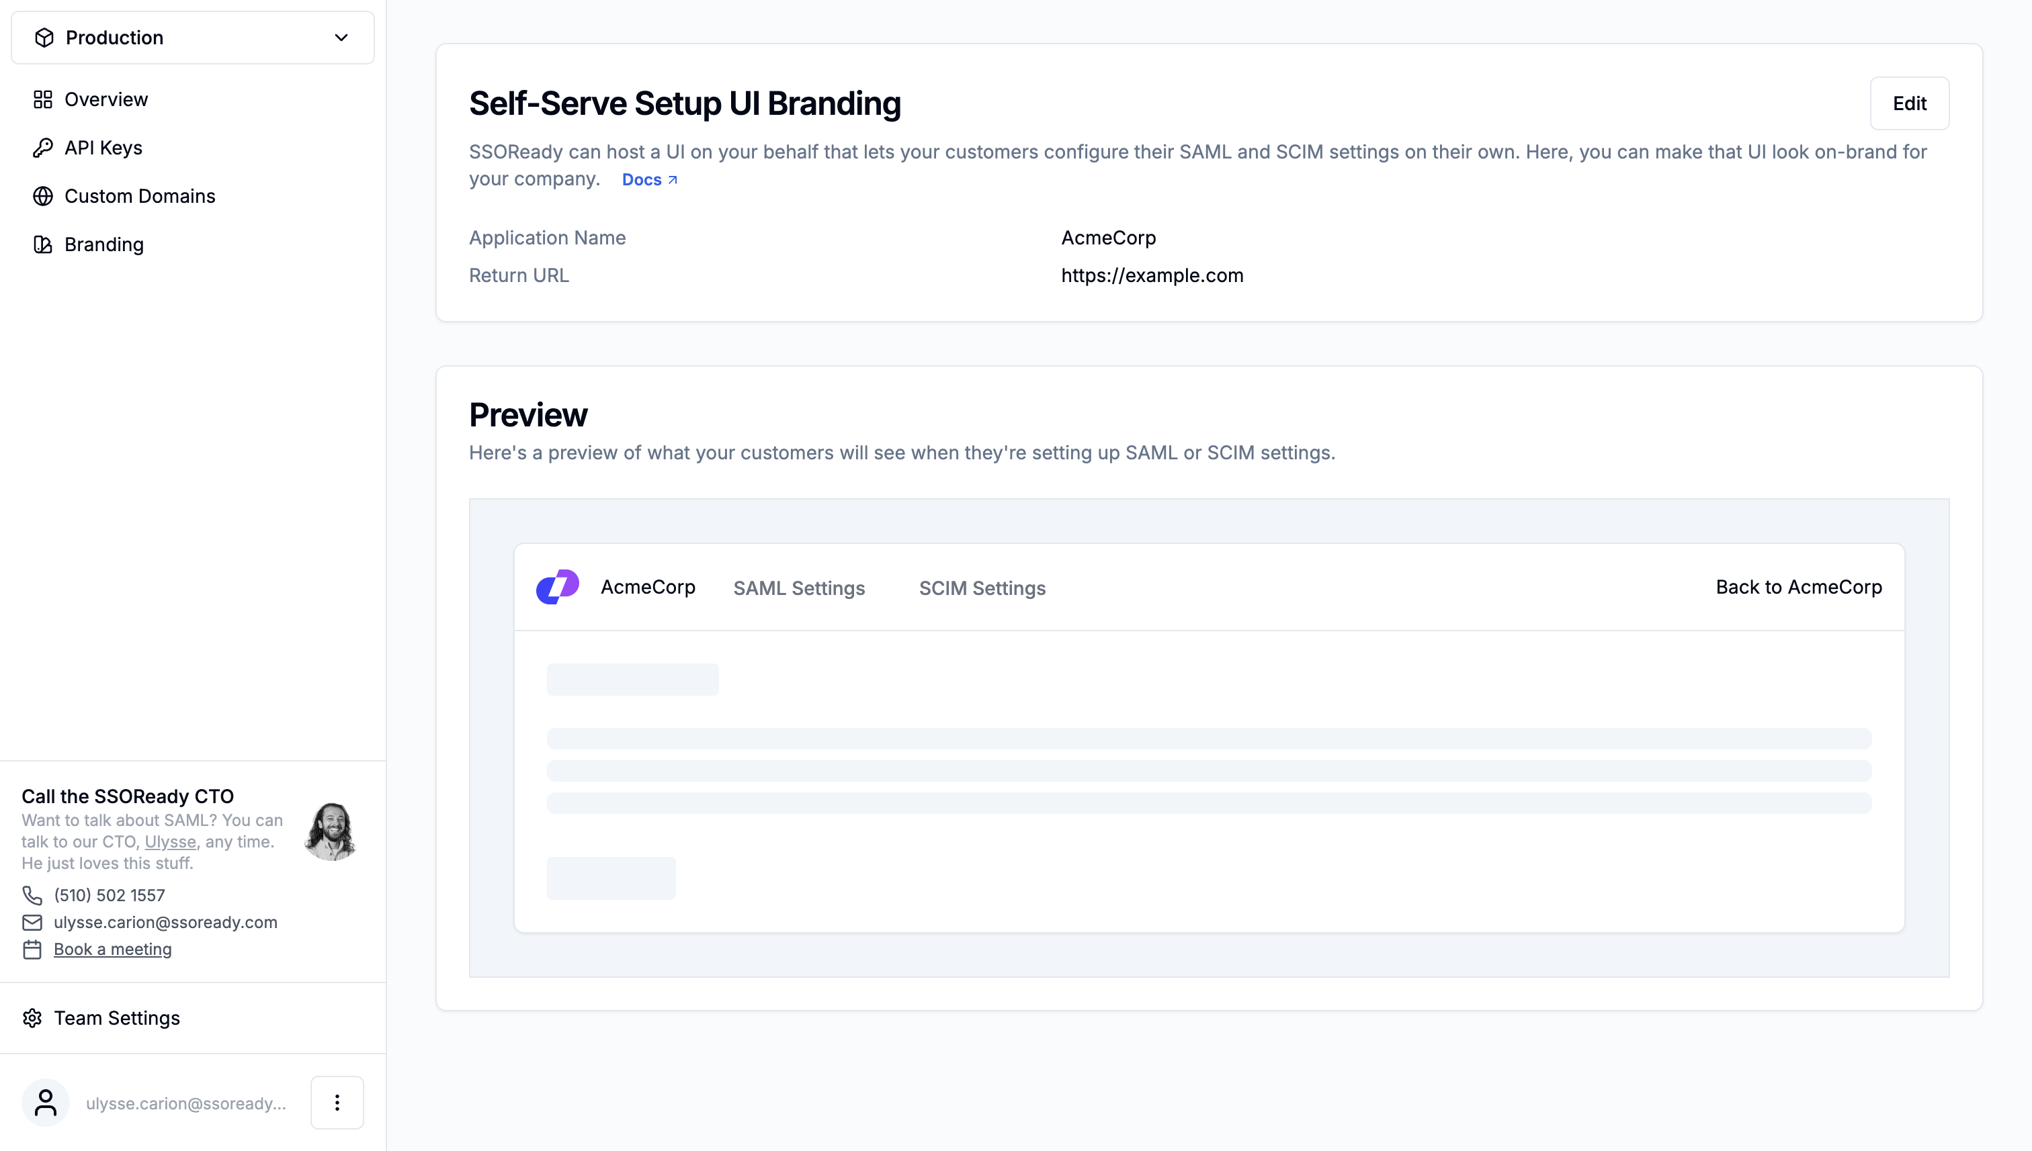Select the Custom Domains globe icon
This screenshot has height=1151, width=2032.
pyautogui.click(x=44, y=195)
